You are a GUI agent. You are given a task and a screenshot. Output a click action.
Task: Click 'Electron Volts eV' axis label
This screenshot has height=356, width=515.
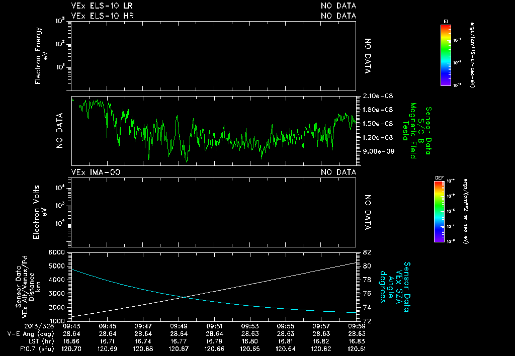[x=40, y=212]
